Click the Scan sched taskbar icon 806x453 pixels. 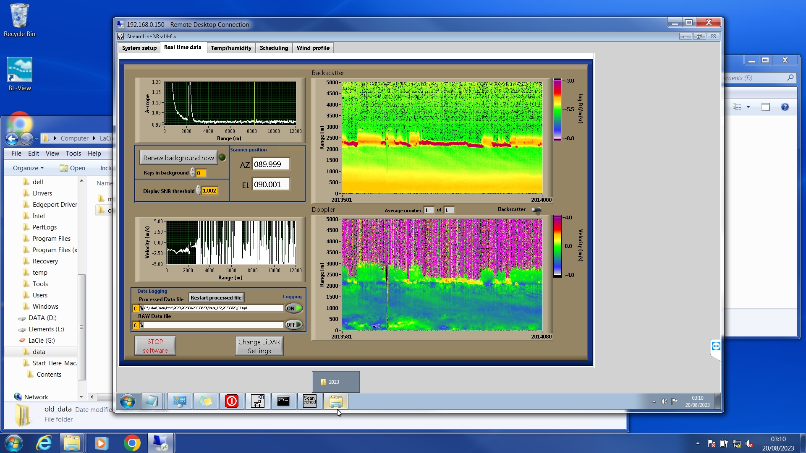[x=309, y=401]
